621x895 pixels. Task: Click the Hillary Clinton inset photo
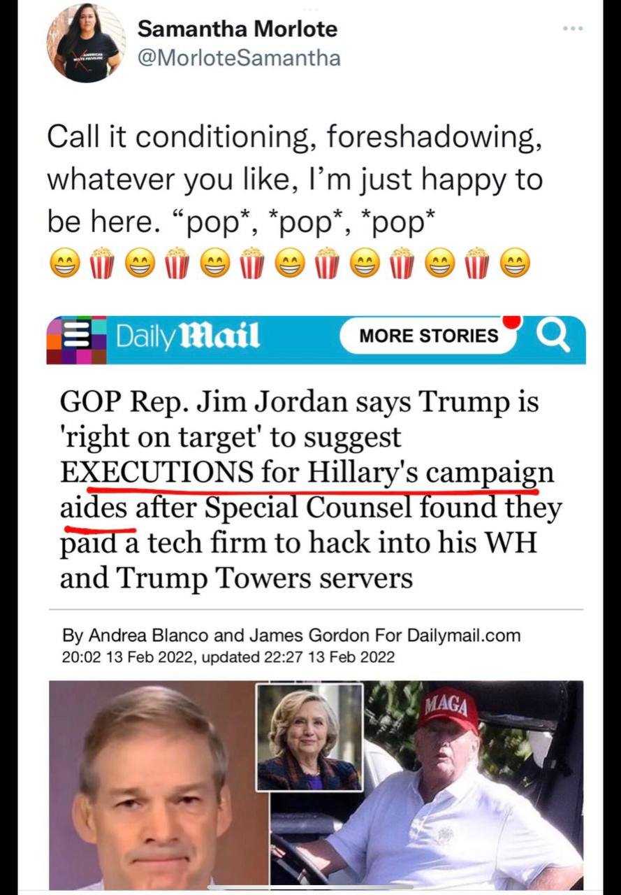309,737
